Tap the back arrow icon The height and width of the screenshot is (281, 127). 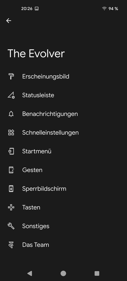point(9,21)
